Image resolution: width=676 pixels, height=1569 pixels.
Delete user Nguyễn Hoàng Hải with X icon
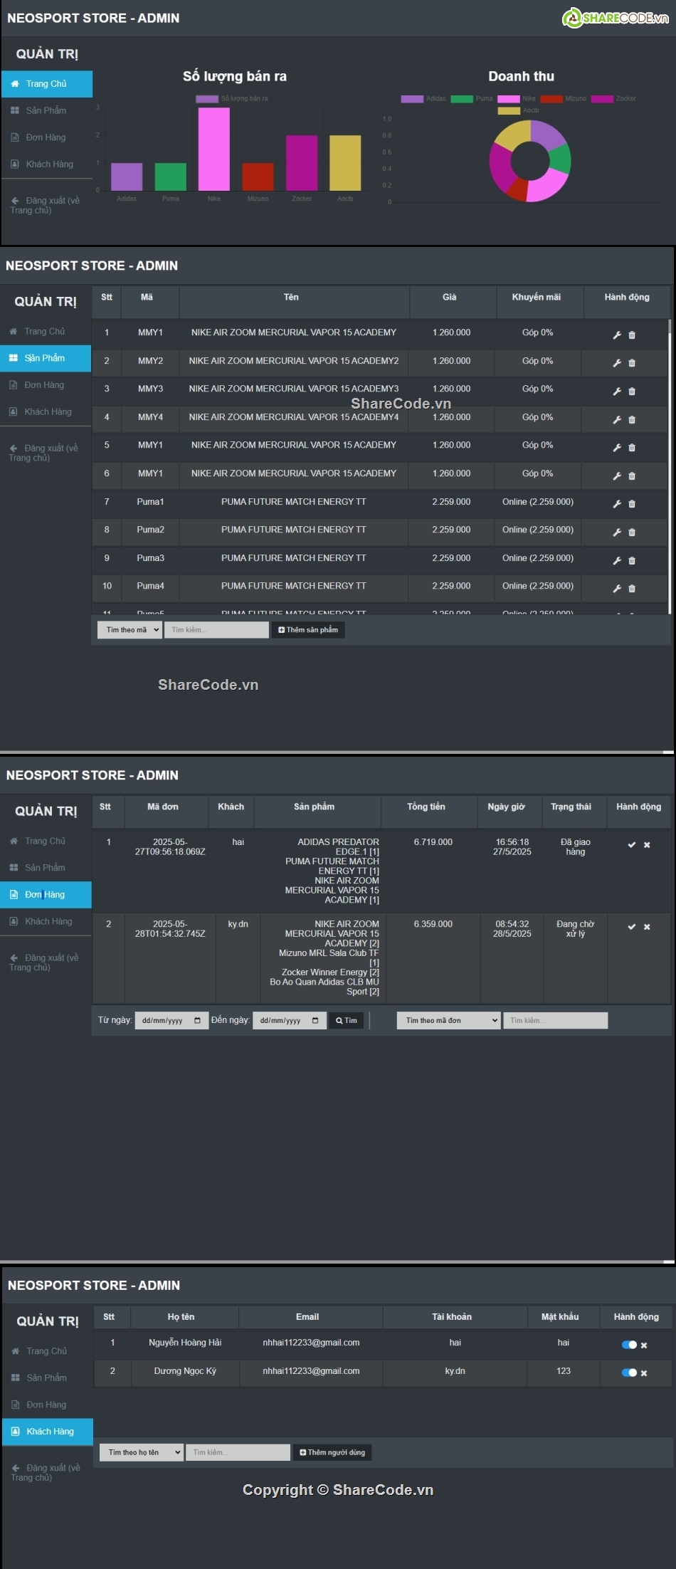coord(644,1345)
